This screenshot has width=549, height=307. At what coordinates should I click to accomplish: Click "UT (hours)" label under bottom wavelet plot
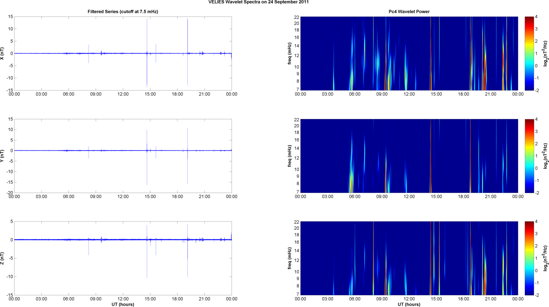tap(409, 304)
